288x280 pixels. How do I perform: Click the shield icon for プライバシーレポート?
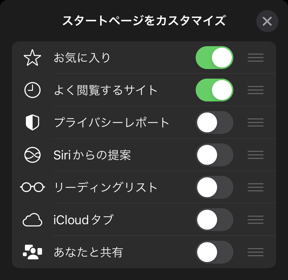click(32, 123)
